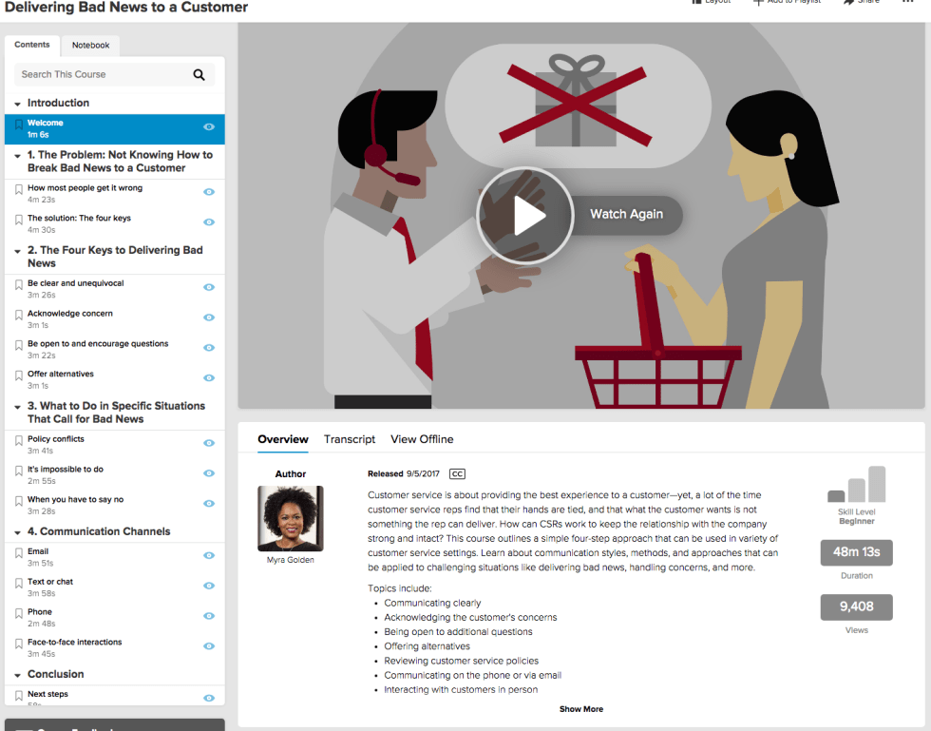Collapse the Introduction section
This screenshot has height=731, width=931.
point(18,104)
